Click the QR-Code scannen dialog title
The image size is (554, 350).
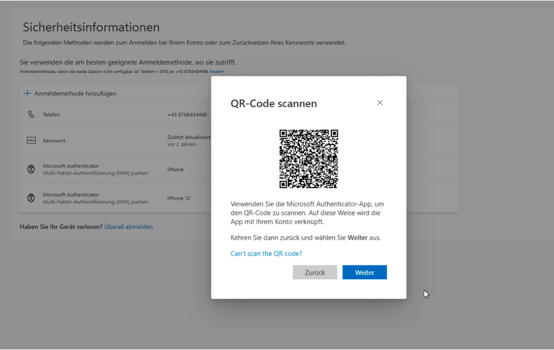click(274, 104)
